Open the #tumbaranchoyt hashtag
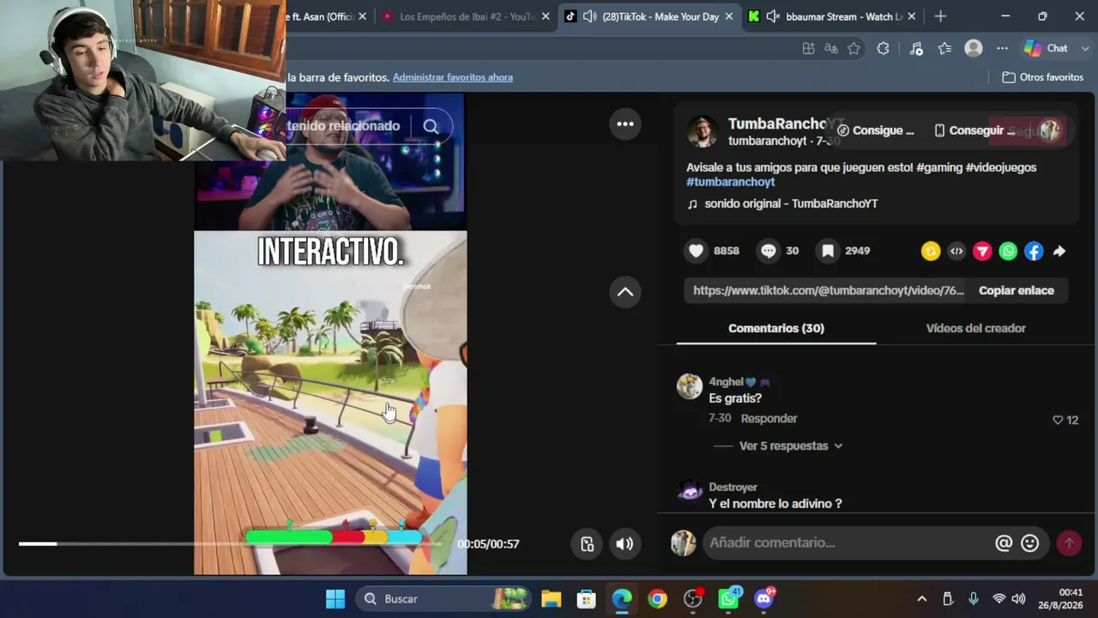The height and width of the screenshot is (618, 1098). coord(731,182)
